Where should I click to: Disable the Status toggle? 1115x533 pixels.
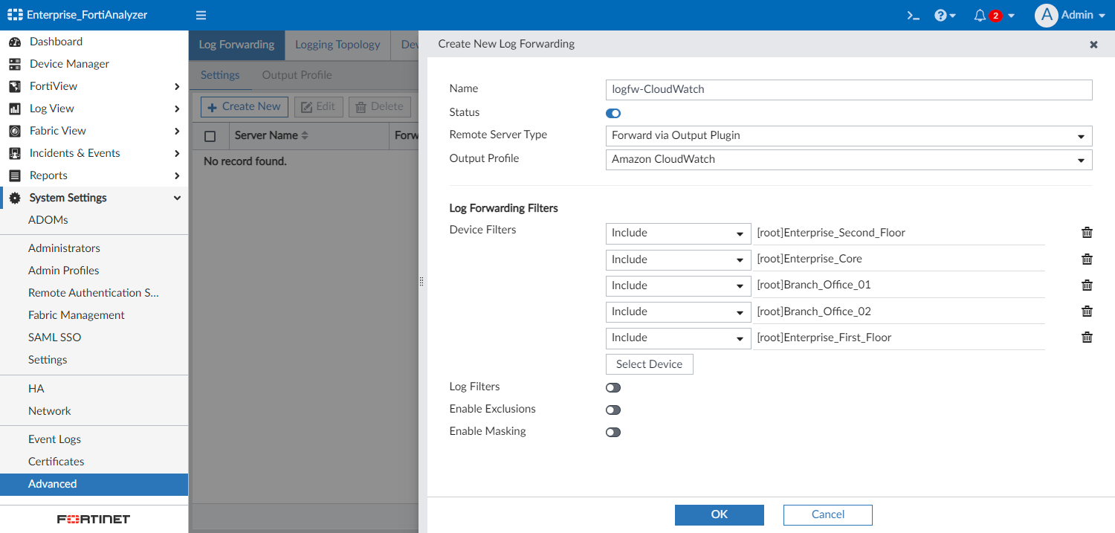point(613,113)
